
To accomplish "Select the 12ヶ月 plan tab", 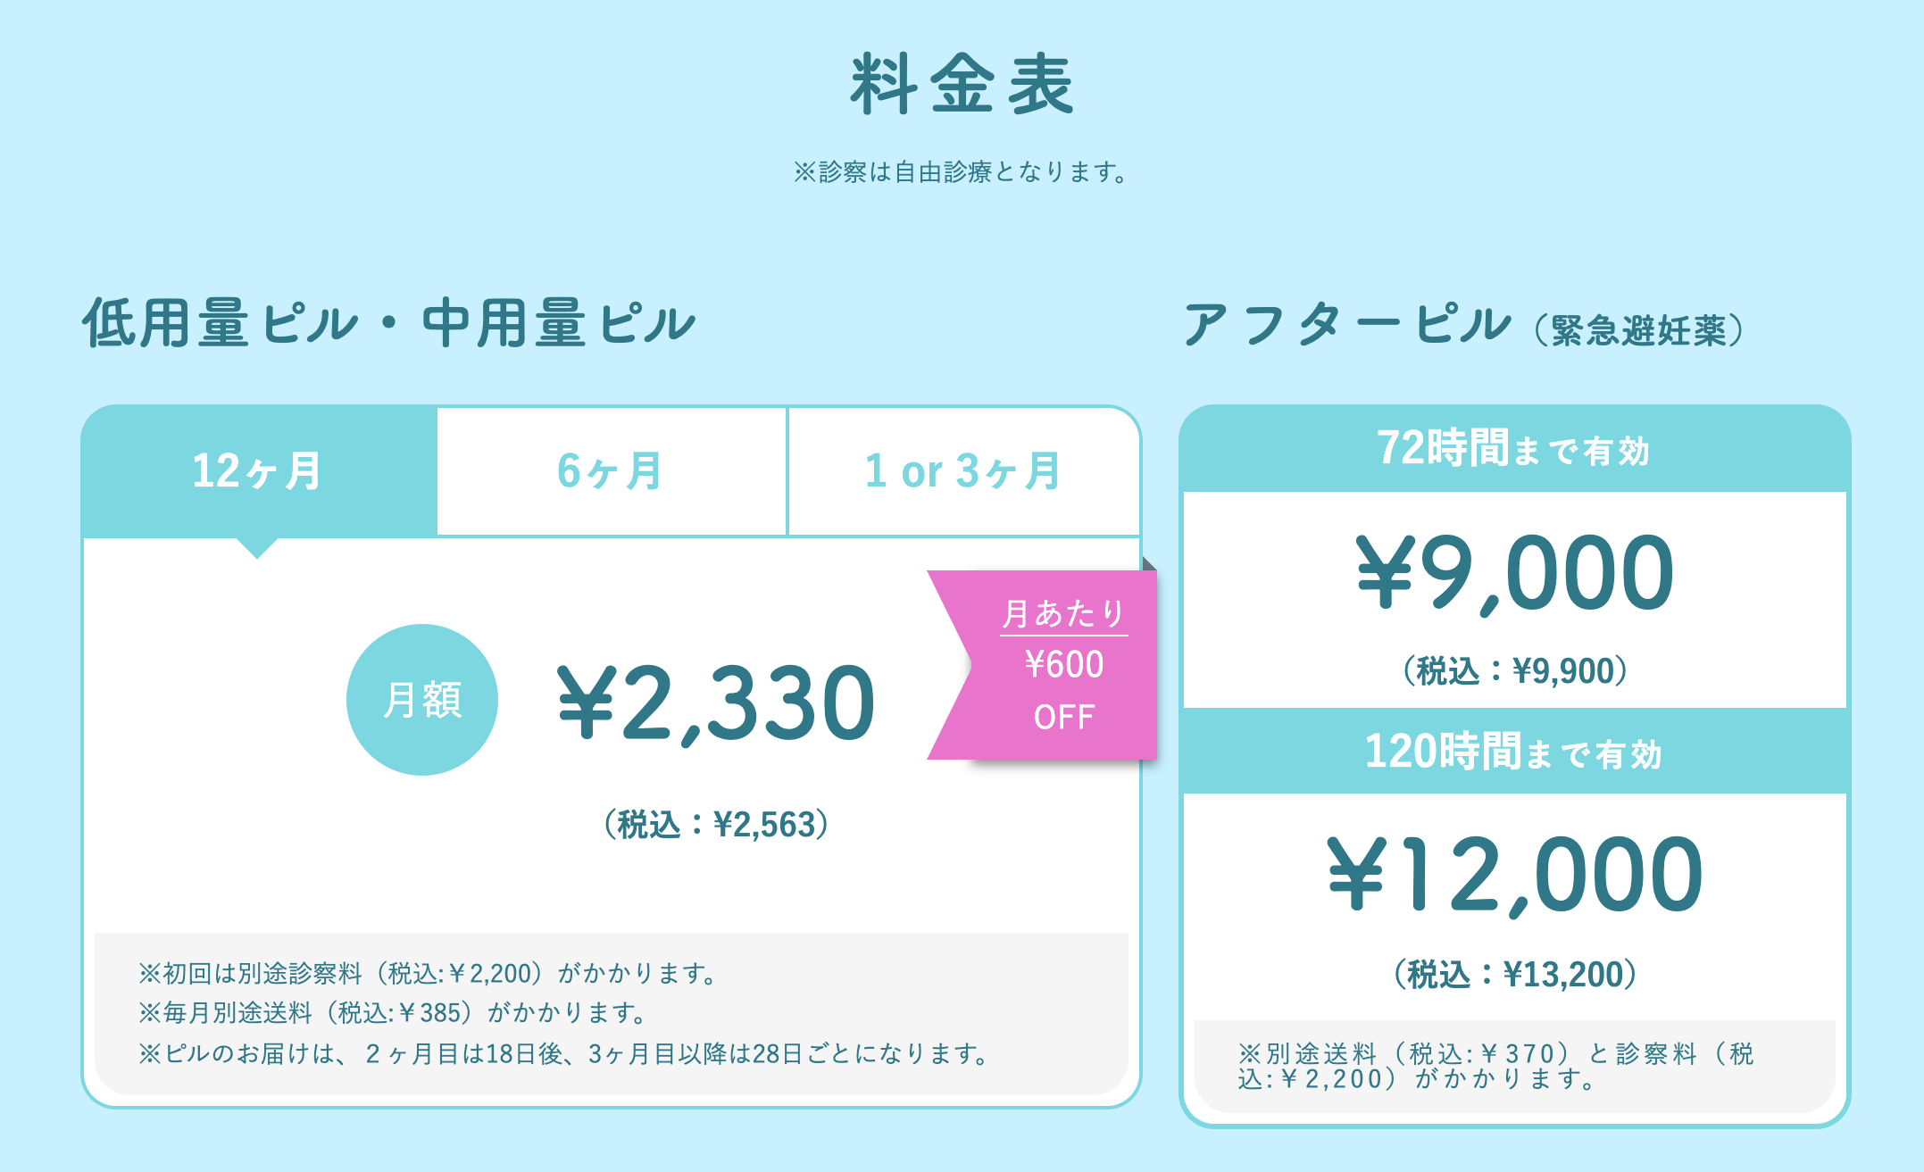I will coord(259,471).
